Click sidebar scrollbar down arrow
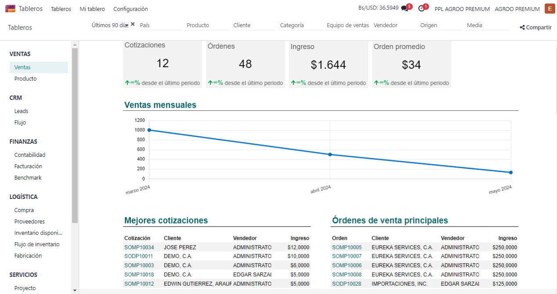The height and width of the screenshot is (294, 557). click(75, 290)
